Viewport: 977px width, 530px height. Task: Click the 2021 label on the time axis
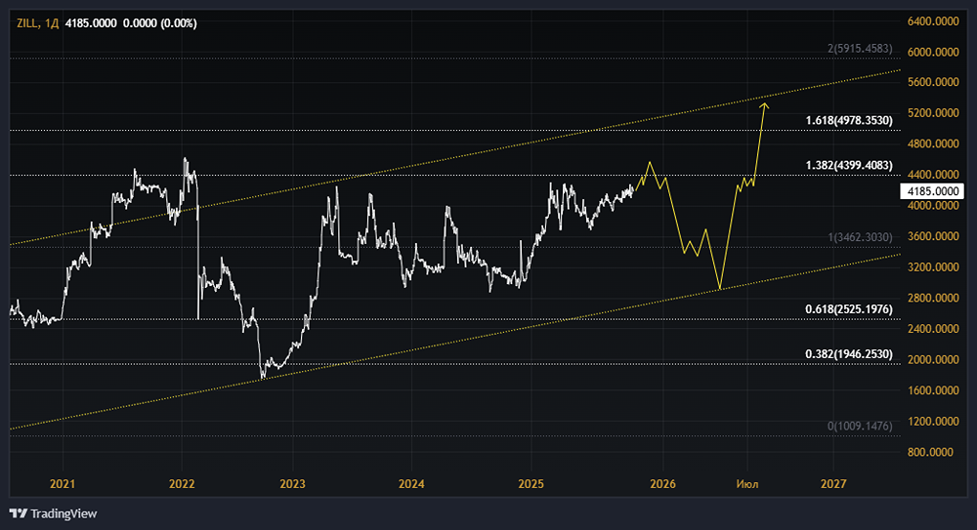pos(63,484)
